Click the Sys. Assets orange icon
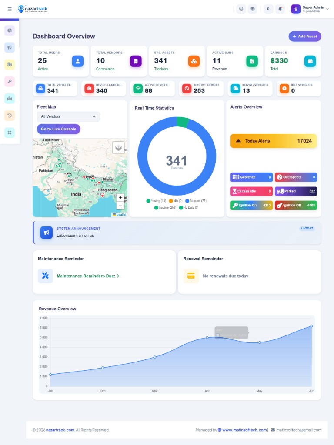Screen dimensions: 334x445 [x=194, y=61]
